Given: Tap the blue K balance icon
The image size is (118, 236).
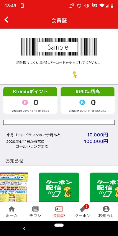Looking at the screenshot, I should coord(82,102).
